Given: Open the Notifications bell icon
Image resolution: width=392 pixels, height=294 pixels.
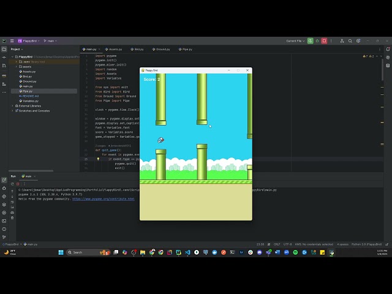Looking at the screenshot, I should click(x=388, y=49).
